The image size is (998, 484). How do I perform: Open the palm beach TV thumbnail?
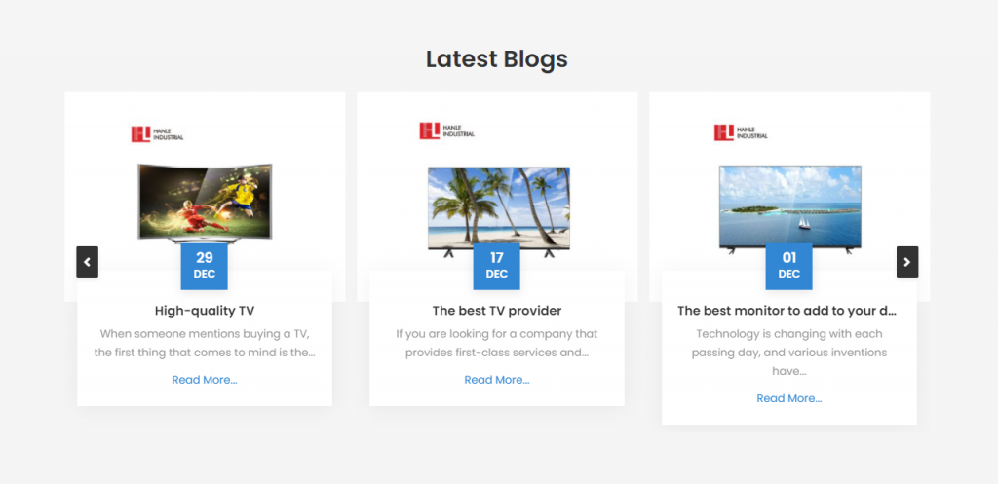(x=499, y=211)
